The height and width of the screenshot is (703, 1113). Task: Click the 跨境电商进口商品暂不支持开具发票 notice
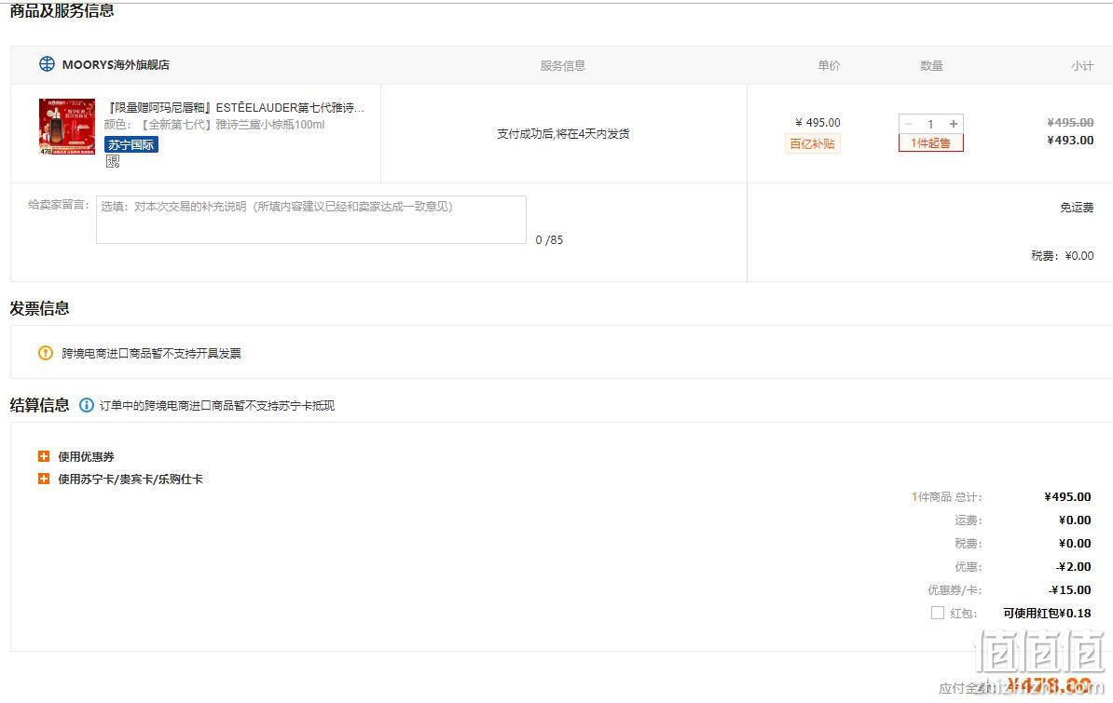click(x=151, y=353)
